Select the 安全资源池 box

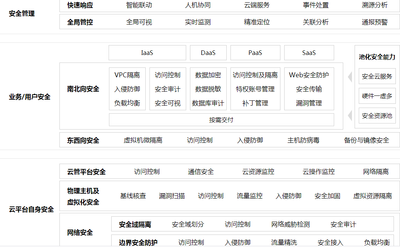pyautogui.click(x=377, y=116)
